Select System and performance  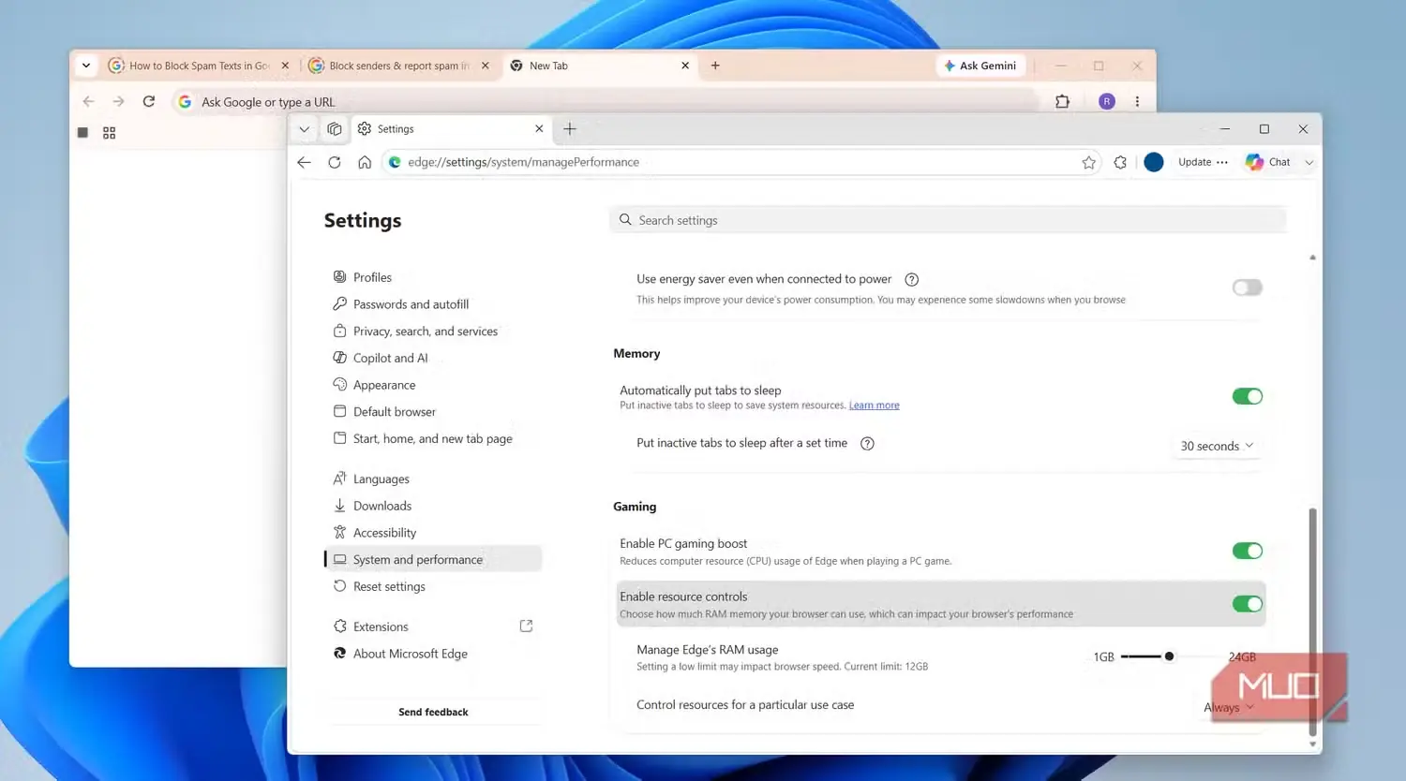[x=433, y=559]
